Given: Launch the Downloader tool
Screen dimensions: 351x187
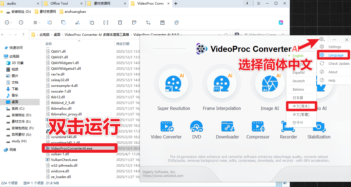Looking at the screenshot, I should click(x=228, y=126).
